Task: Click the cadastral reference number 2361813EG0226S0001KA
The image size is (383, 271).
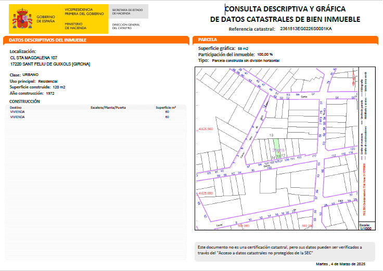Action: 305,29
